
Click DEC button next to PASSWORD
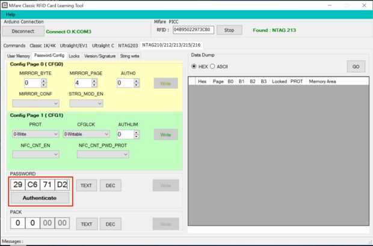(110, 185)
